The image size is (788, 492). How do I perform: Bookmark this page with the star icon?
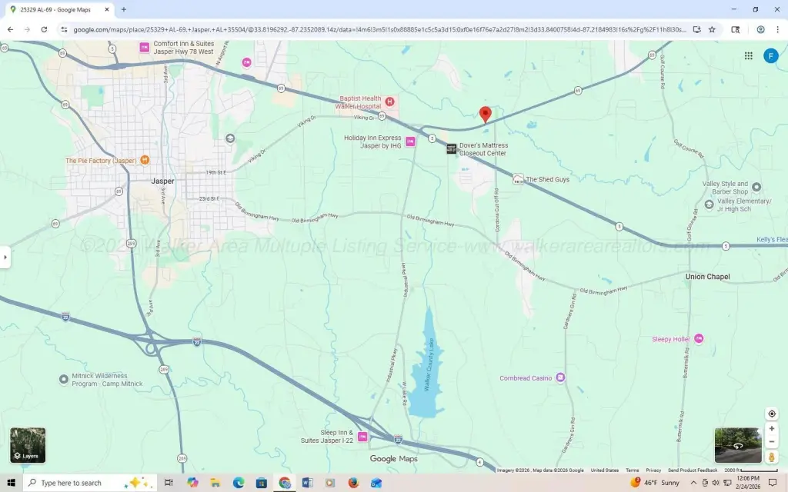coord(712,29)
